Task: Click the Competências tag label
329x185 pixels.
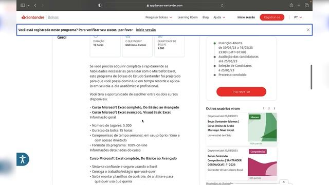Action: click(x=258, y=152)
